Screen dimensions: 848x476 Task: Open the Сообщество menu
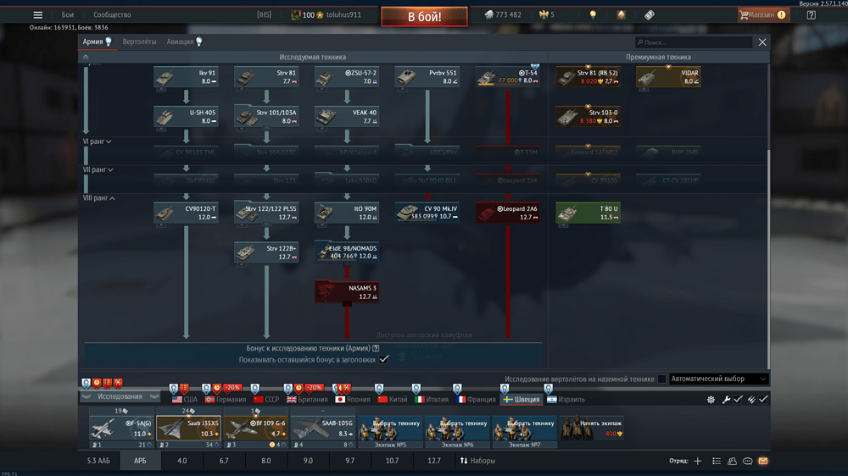click(112, 15)
